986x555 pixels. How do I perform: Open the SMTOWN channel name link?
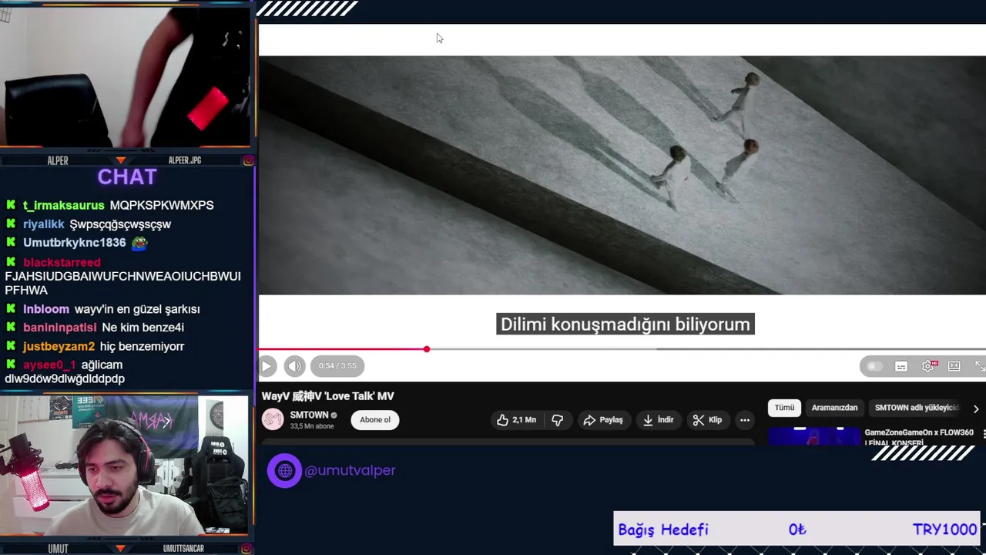coord(309,415)
